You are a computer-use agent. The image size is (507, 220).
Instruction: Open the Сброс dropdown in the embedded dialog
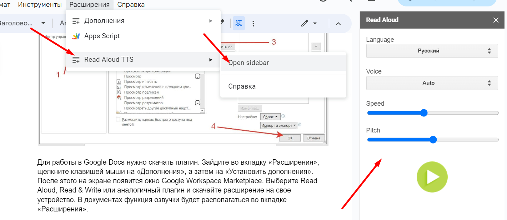pyautogui.click(x=270, y=117)
